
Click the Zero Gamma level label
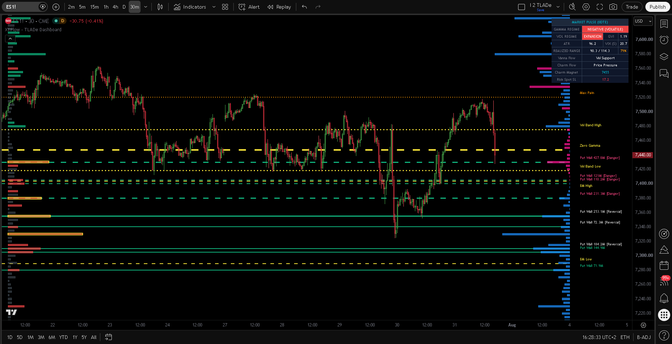pyautogui.click(x=590, y=146)
